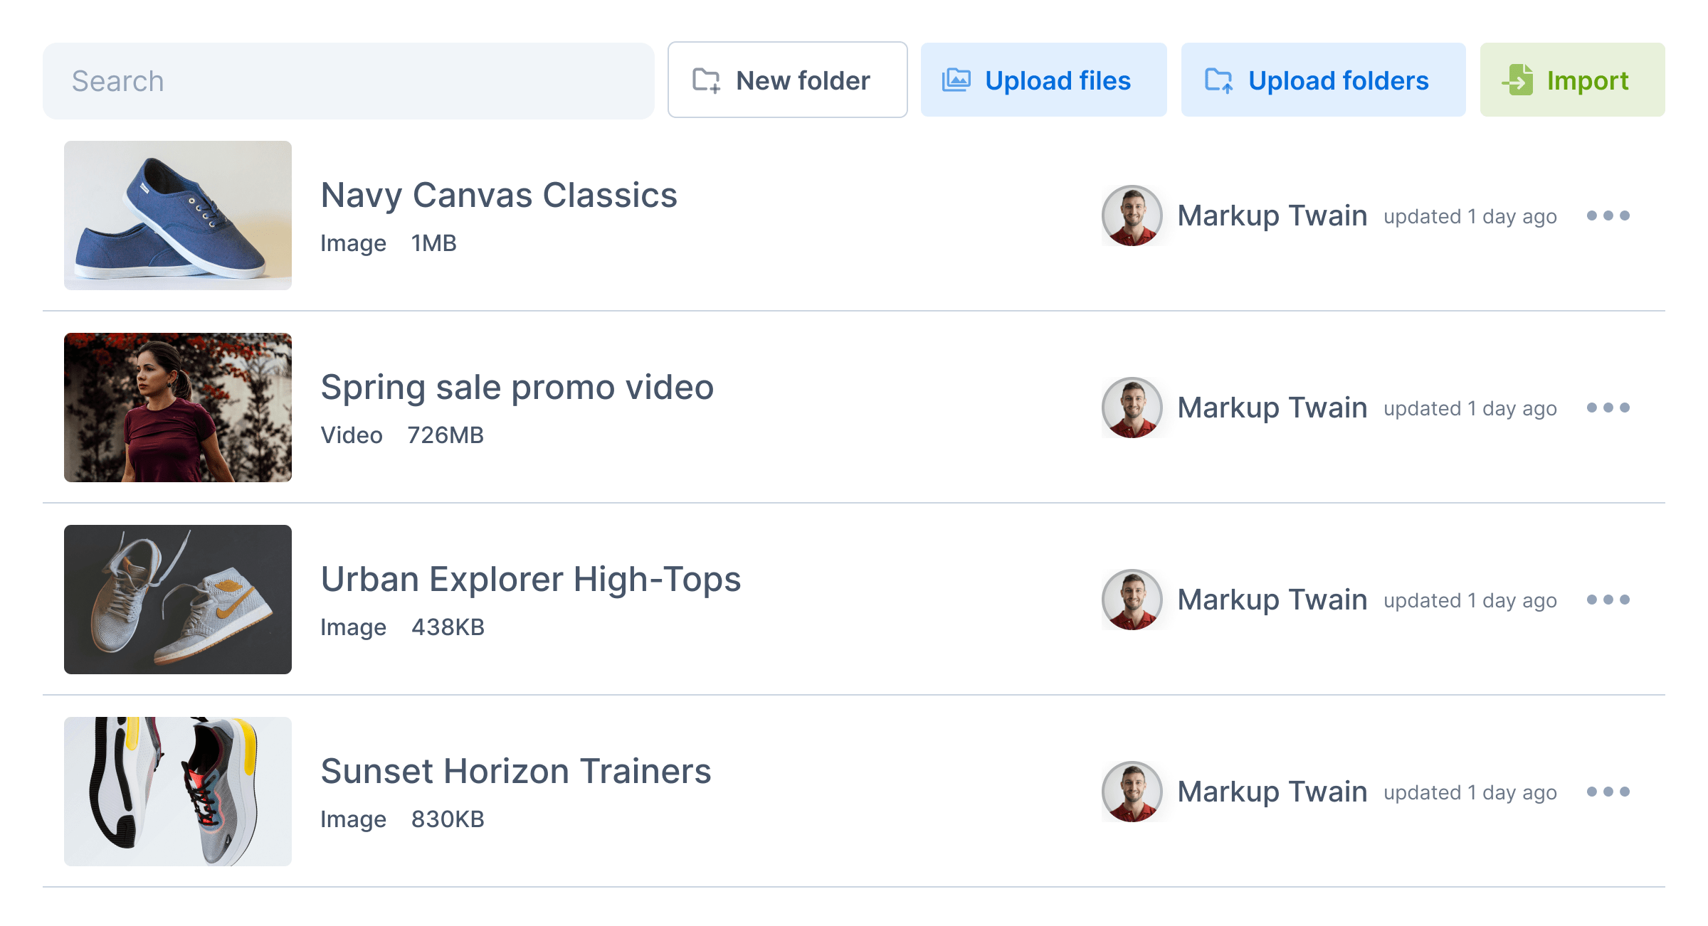This screenshot has height=926, width=1708.
Task: Click the 726MB size value
Action: (x=446, y=435)
